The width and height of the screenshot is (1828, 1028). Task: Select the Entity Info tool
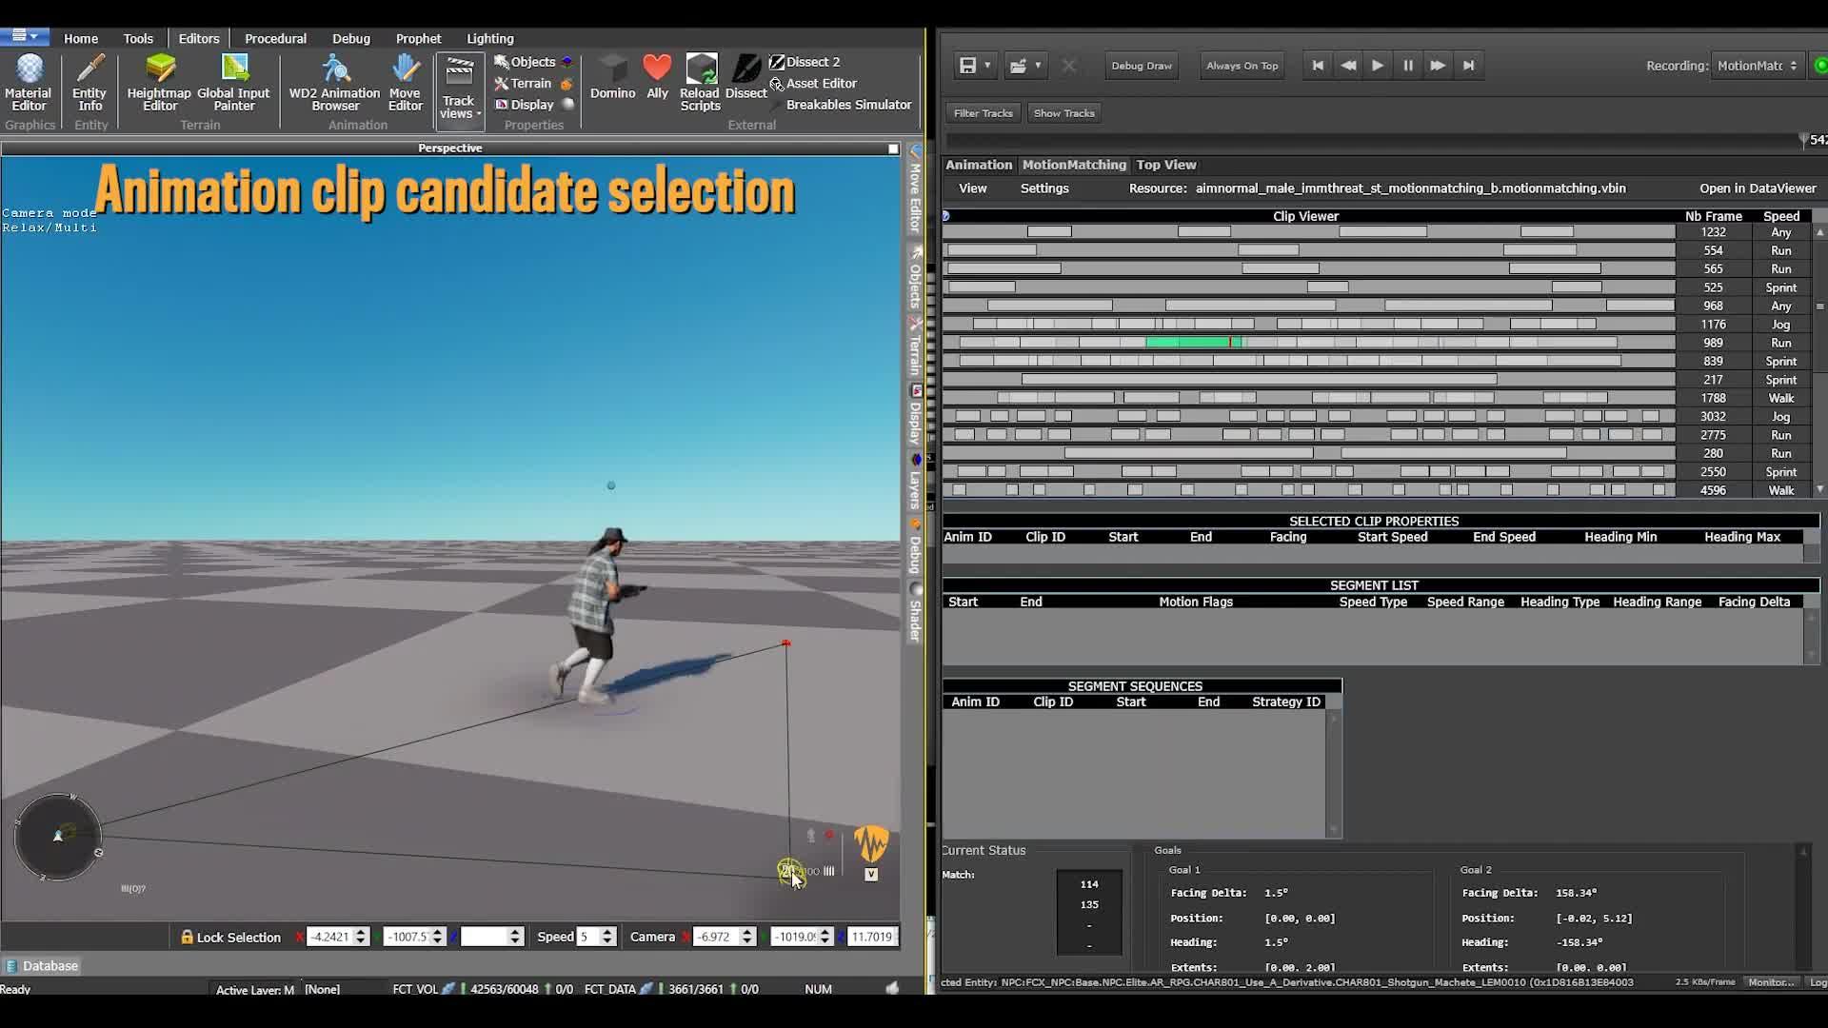tap(89, 84)
